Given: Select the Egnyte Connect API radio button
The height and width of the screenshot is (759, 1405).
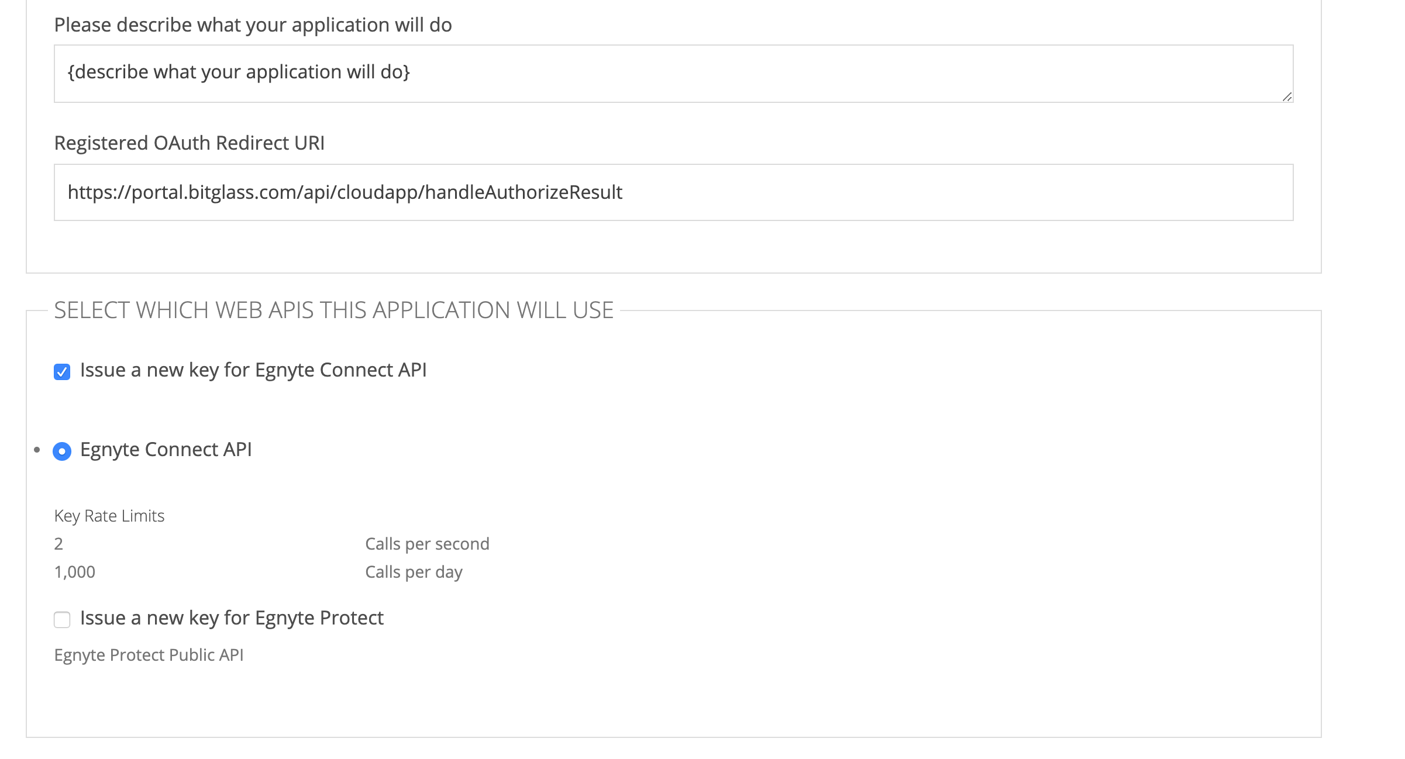Looking at the screenshot, I should coord(61,450).
